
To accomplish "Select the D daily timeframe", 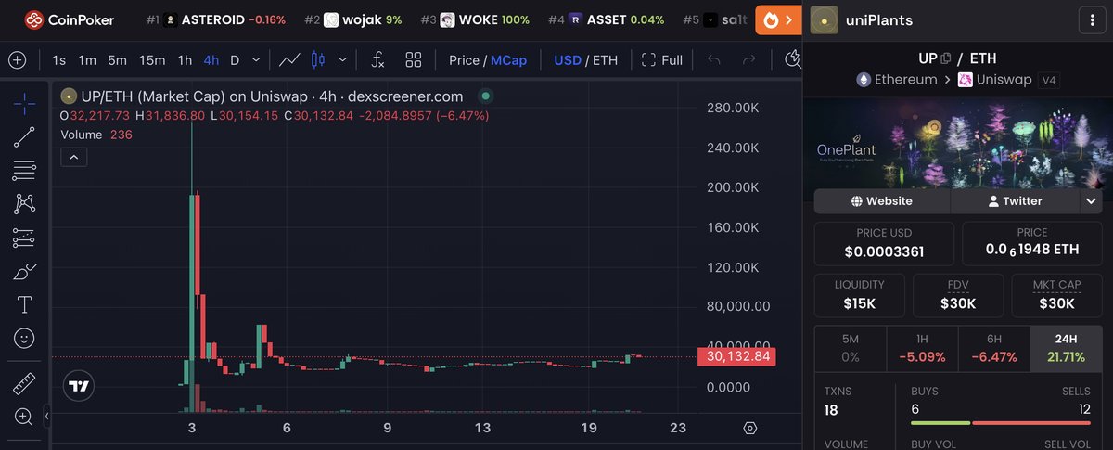I will pos(235,60).
